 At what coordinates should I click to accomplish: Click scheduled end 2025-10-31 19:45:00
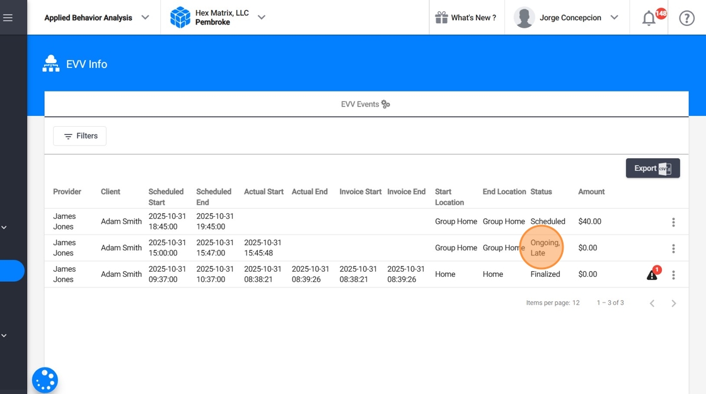215,221
